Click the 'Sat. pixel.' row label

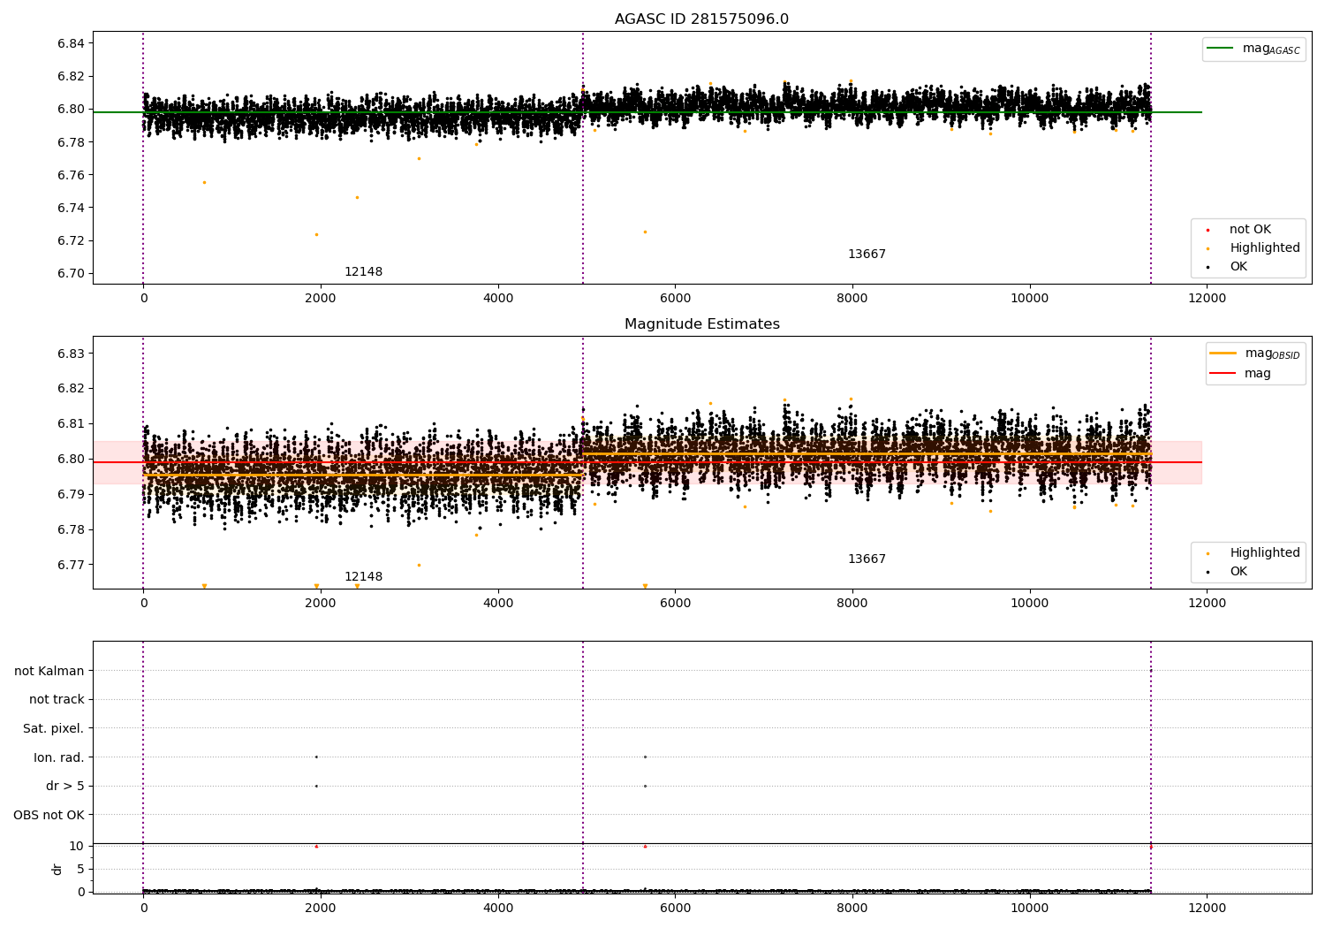[54, 729]
